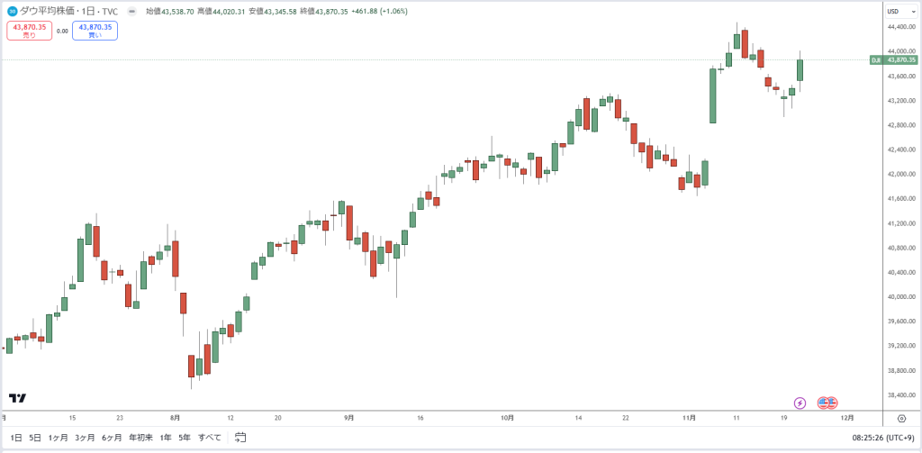Viewport: 922px width, 453px height.
Task: Click the purple lightning event icon
Action: 800,403
